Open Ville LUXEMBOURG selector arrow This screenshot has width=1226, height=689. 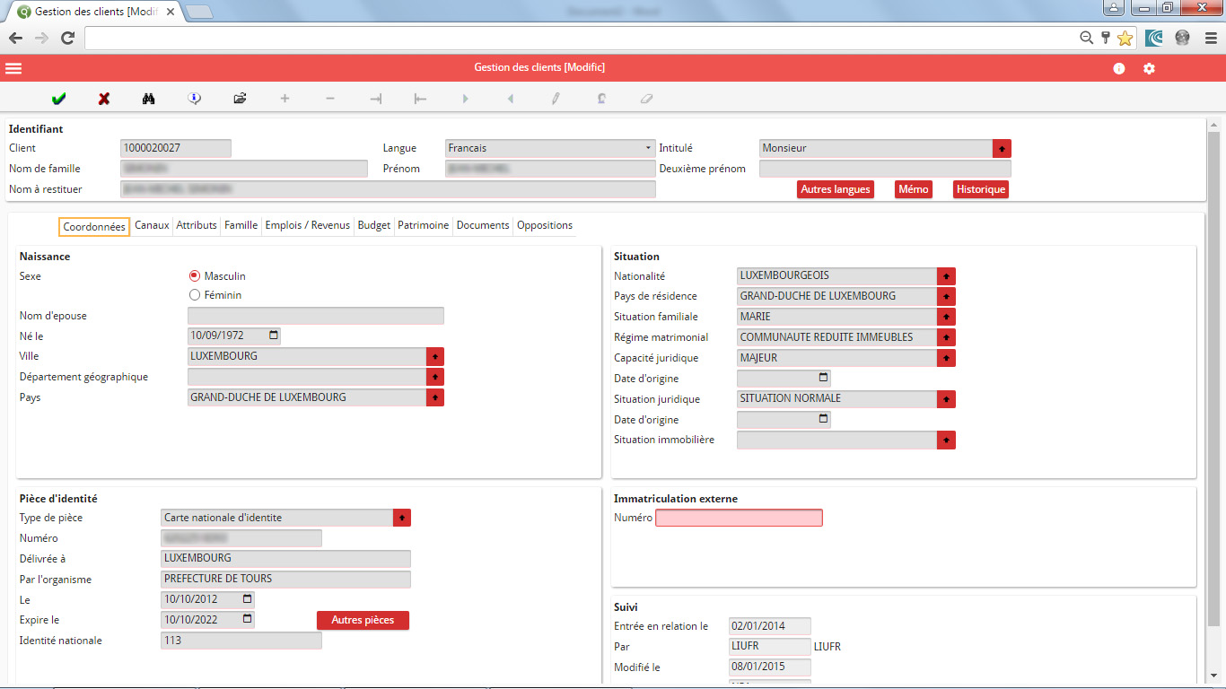(435, 356)
